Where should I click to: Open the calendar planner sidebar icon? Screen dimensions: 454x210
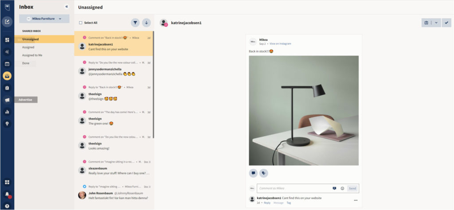[7, 64]
